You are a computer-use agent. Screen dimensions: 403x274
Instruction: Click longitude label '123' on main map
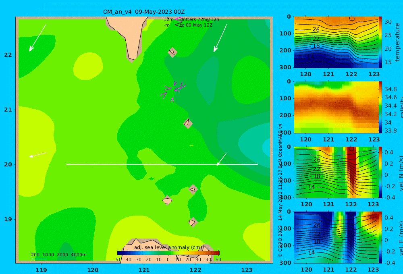pyautogui.click(x=247, y=270)
